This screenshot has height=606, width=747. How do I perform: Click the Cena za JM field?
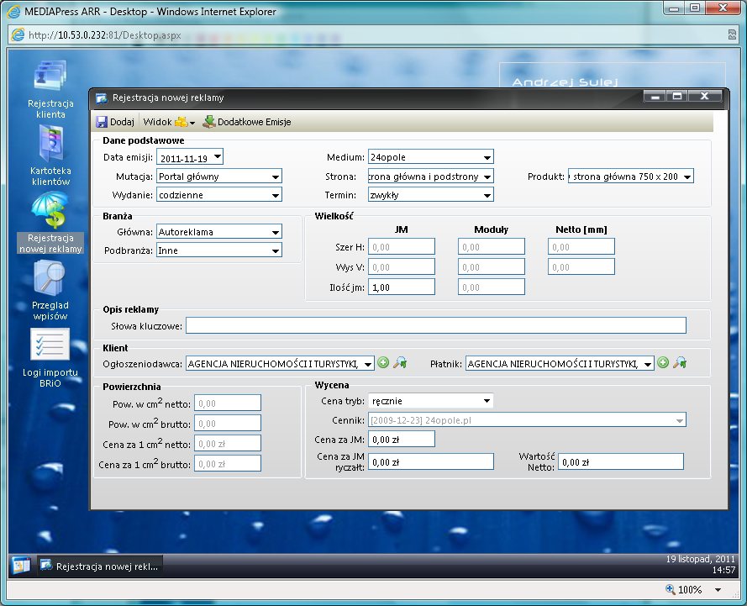402,440
